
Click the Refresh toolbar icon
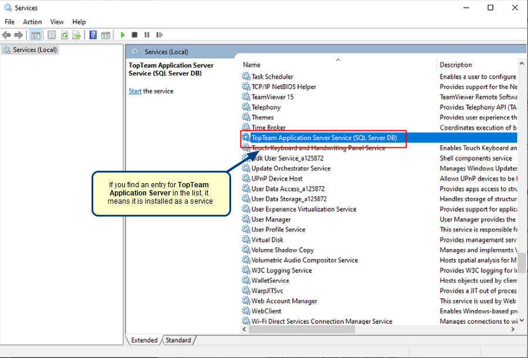click(x=65, y=35)
